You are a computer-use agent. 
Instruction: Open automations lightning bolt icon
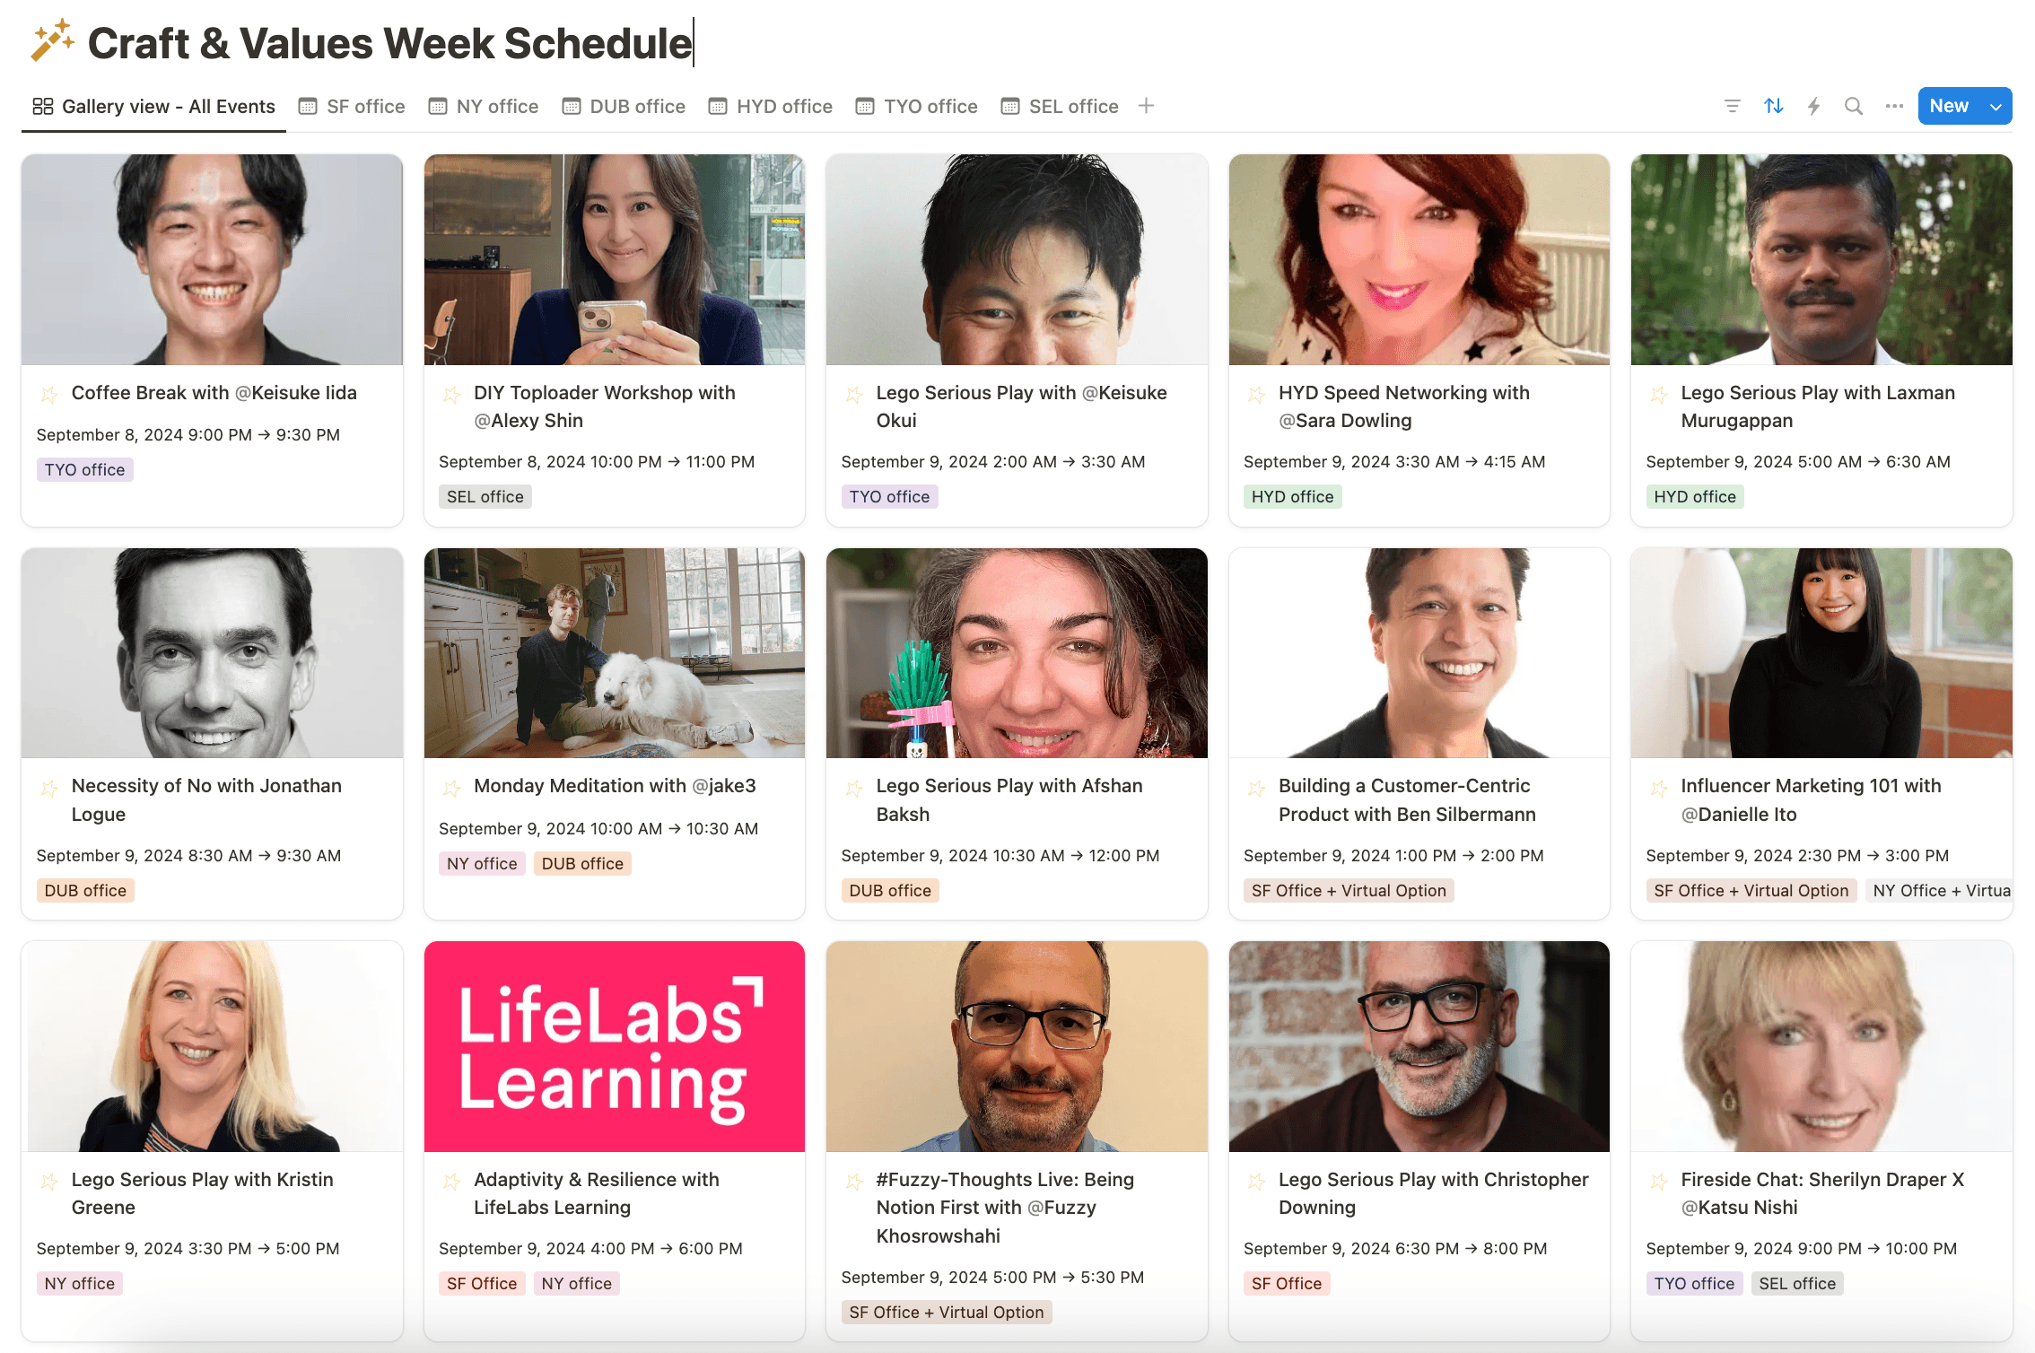[x=1813, y=107]
